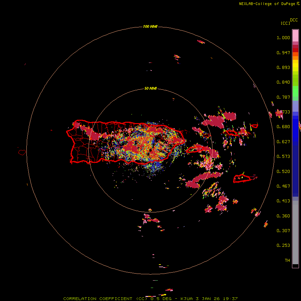Click the Mona Island outline west of Puerto Rico
The height and width of the screenshot is (301, 301).
click(x=22, y=153)
